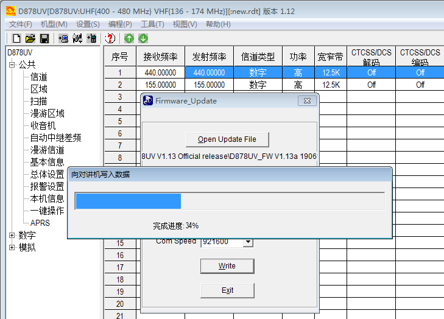This screenshot has height=319, width=444.
Task: Select 扫描 in the left tree
Action: pyautogui.click(x=39, y=101)
